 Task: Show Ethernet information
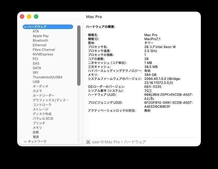click(40, 45)
